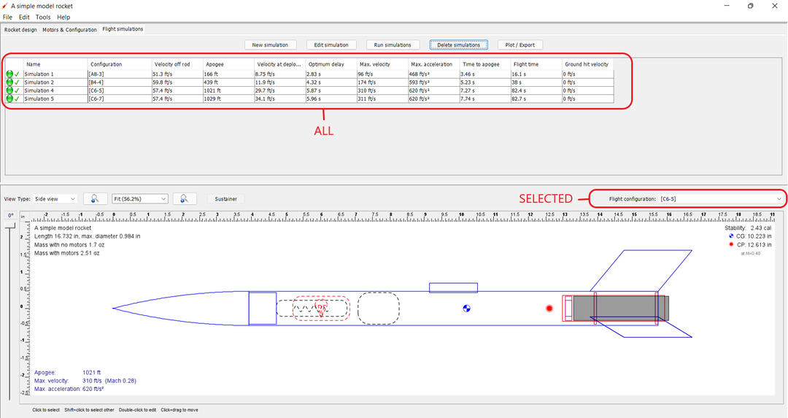Click the status icon beside Simulation 5
788x418 pixels.
(9, 98)
